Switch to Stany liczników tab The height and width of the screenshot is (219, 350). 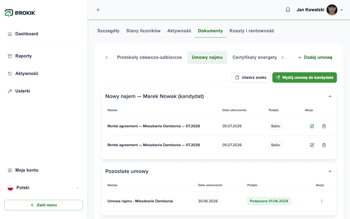tap(143, 31)
